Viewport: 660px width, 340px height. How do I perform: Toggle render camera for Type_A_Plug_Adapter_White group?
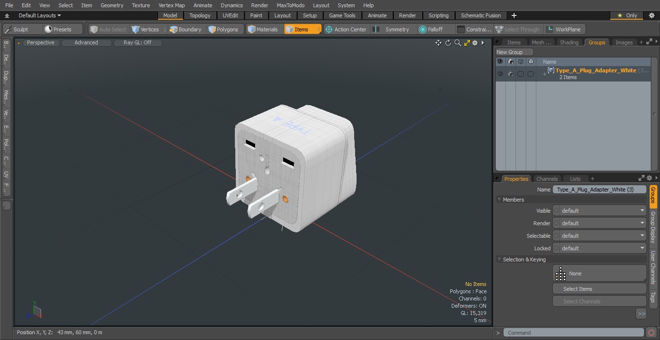[x=511, y=74]
